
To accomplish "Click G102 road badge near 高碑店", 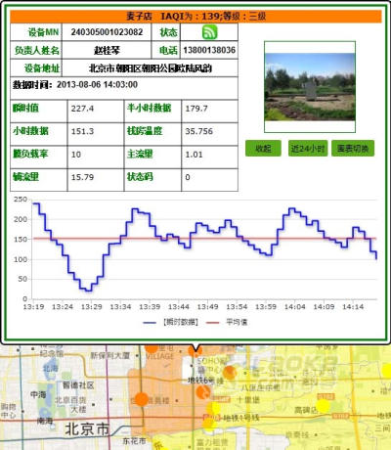I will pos(326,396).
